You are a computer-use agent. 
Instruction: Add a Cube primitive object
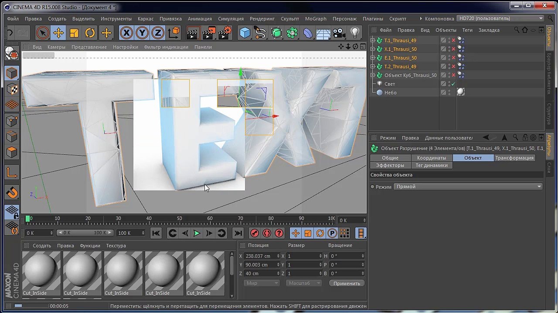point(245,33)
